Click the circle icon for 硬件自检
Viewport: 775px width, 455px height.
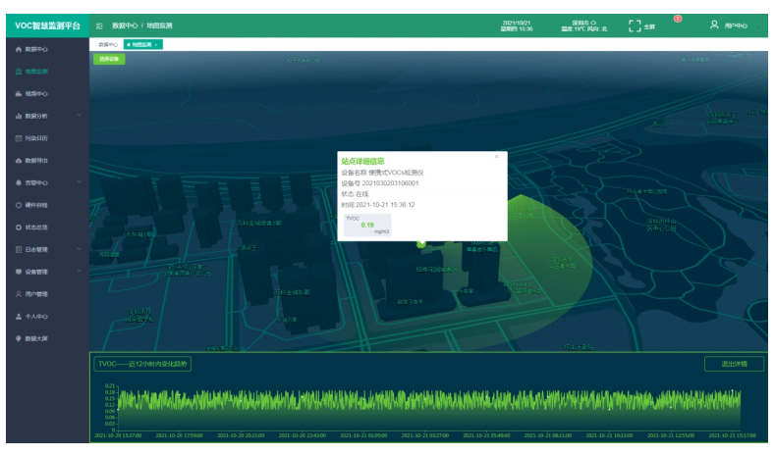click(x=19, y=205)
